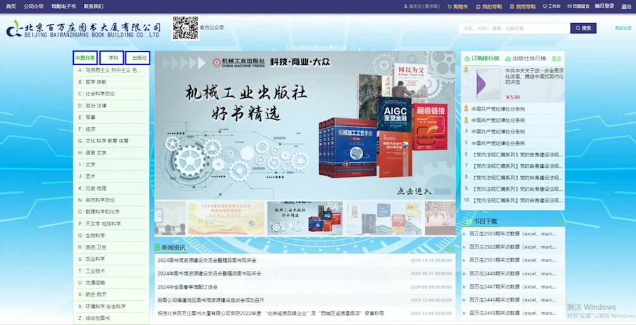636x325 pixels.
Task: Open 联系我们 in the top navigation
Action: tap(93, 6)
